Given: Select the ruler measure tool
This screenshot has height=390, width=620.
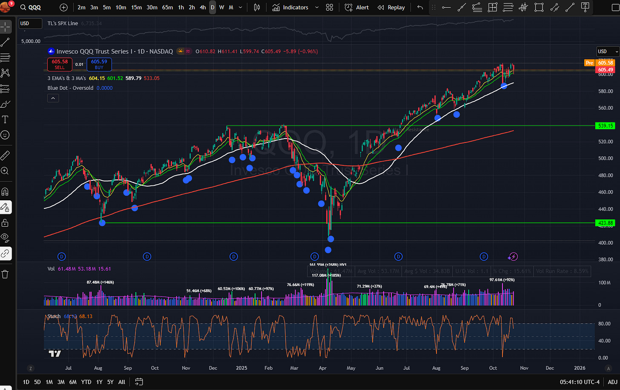Looking at the screenshot, I should (6, 155).
